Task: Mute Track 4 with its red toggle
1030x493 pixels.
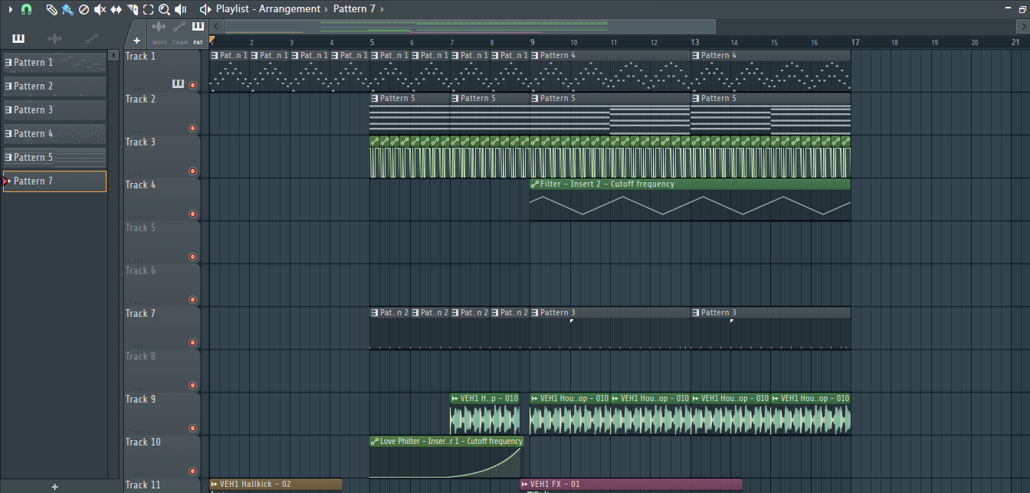Action: click(x=192, y=214)
